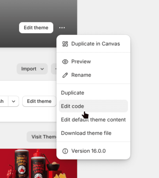The width and height of the screenshot is (159, 178).
Task: Click the Duplicate in Canvas grid icon
Action: tap(65, 44)
